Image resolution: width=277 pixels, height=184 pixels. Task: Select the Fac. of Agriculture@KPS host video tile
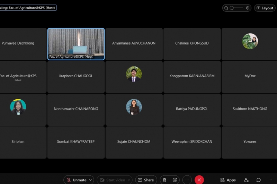(x=76, y=44)
